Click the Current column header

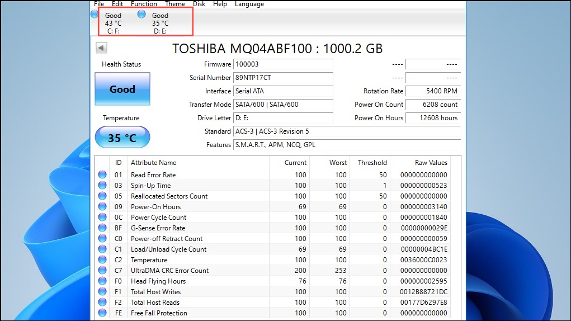pos(290,163)
